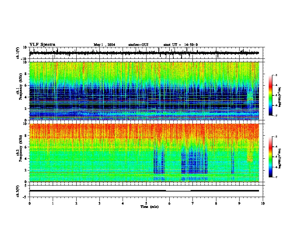Click the ch.2 blue dropout near 5.5 min
This screenshot has width=296, height=228.
point(159,161)
